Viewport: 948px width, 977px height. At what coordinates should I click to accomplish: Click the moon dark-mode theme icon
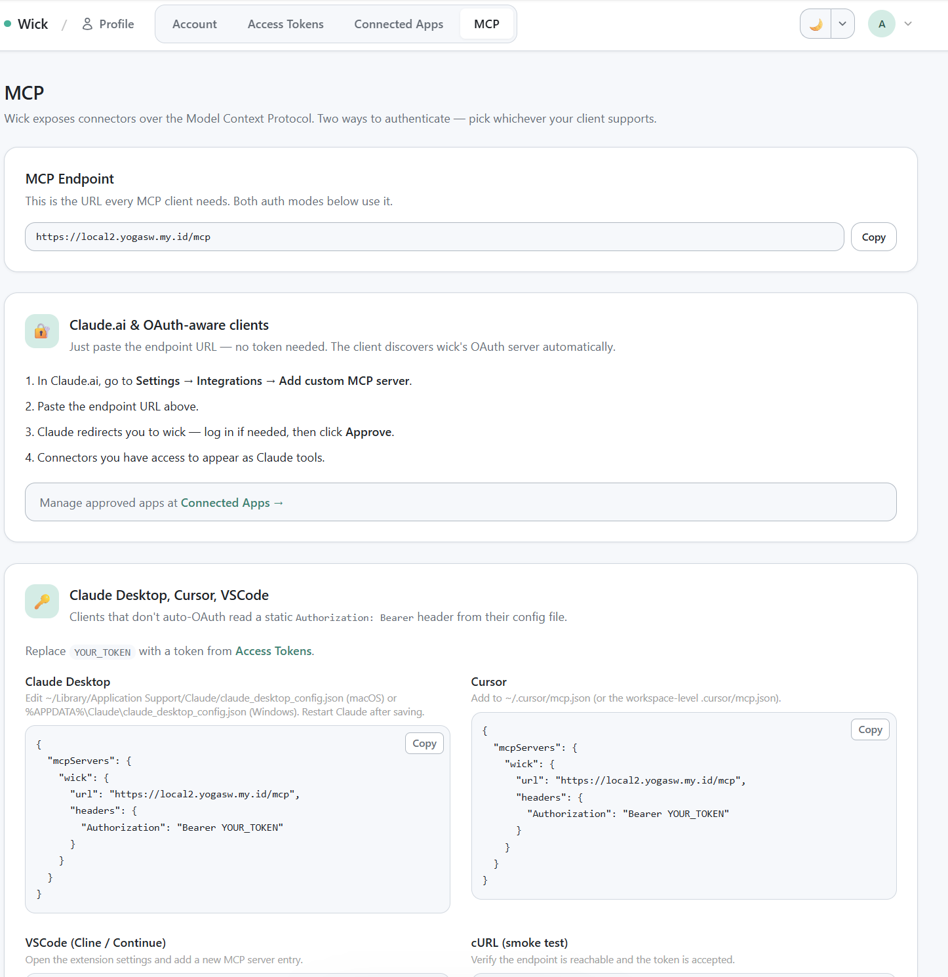click(x=816, y=24)
